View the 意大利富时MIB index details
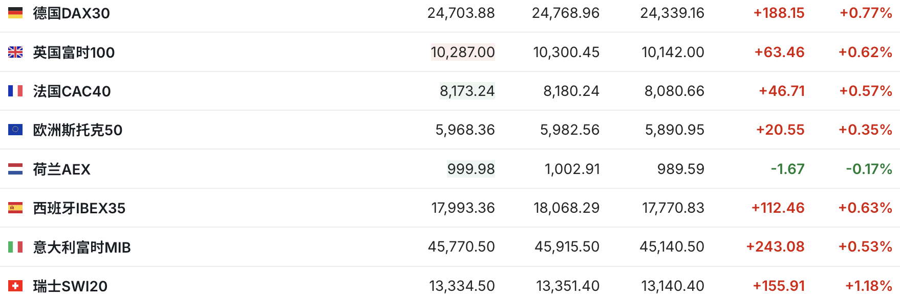Screen dimensions: 900x298 point(82,247)
